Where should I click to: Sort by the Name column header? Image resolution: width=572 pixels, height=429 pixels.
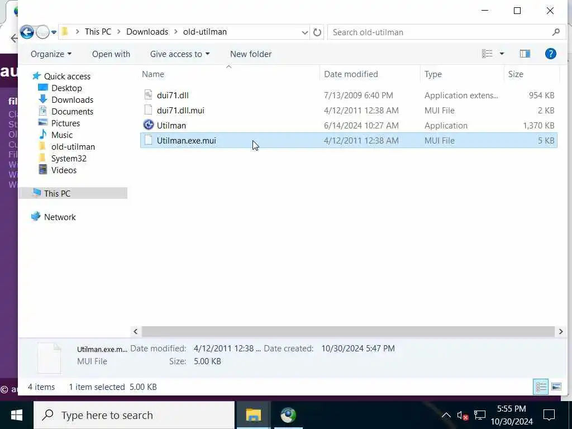coord(153,74)
